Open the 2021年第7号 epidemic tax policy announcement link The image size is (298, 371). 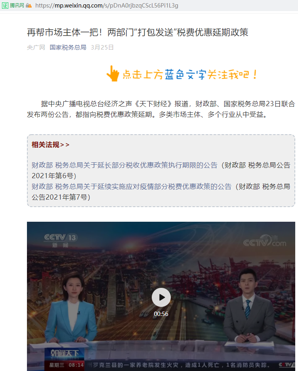click(x=132, y=186)
